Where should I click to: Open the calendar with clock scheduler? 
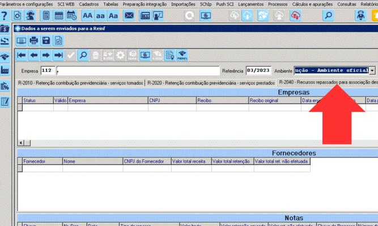click(71, 16)
